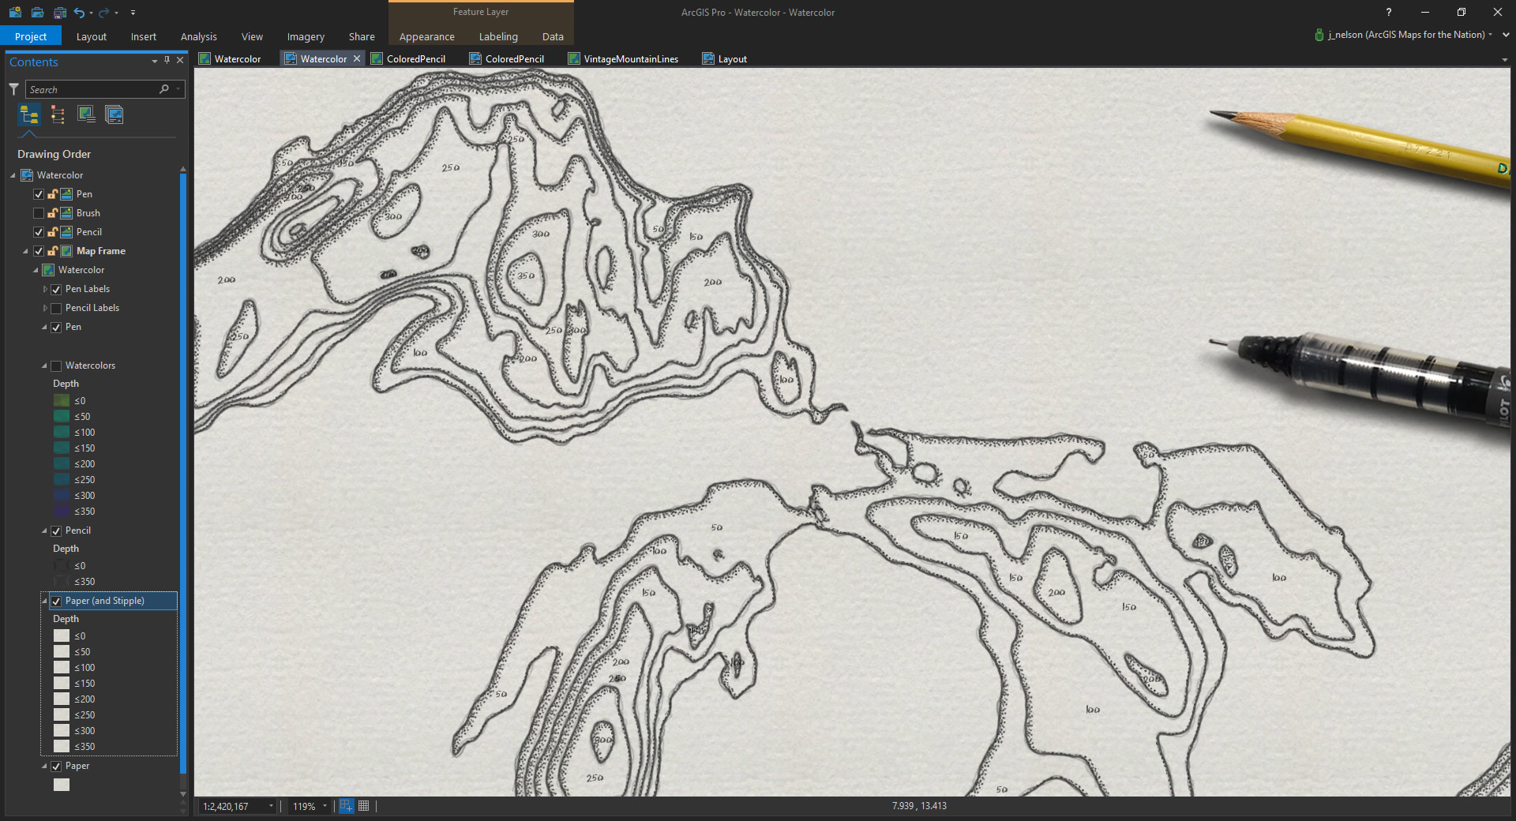Image resolution: width=1516 pixels, height=821 pixels.
Task: Click the Contents pane vertical scrollbar
Action: [183, 474]
